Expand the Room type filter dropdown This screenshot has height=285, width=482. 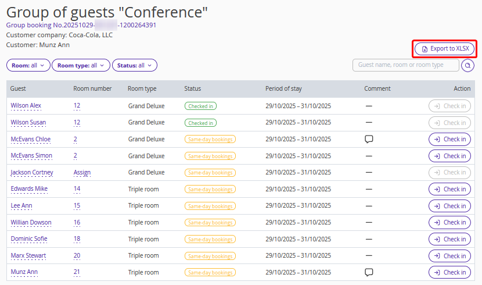point(81,66)
